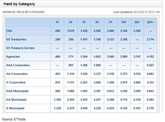The height and width of the screenshot is (122, 165).
Task: Select the US Treasury Zeroes row label
Action: (20, 48)
